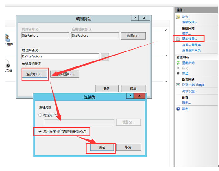Click 查看应用程序 in actions pane
The height and width of the screenshot is (171, 219).
tap(191, 45)
